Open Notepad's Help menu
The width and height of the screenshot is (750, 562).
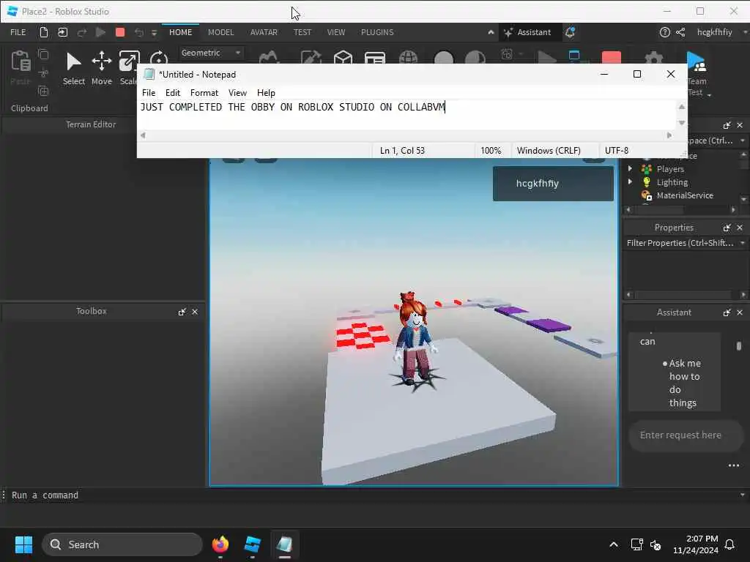click(266, 93)
